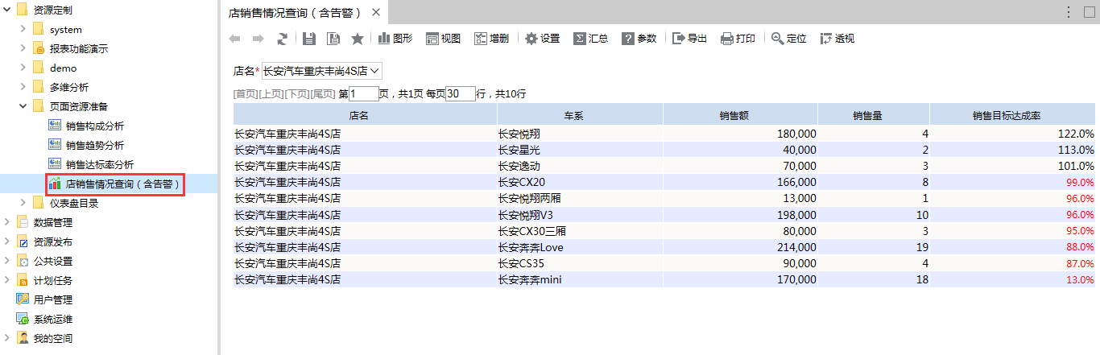The image size is (1100, 355).
Task: Click the 长安奔奔Love cell
Action: 580,247
